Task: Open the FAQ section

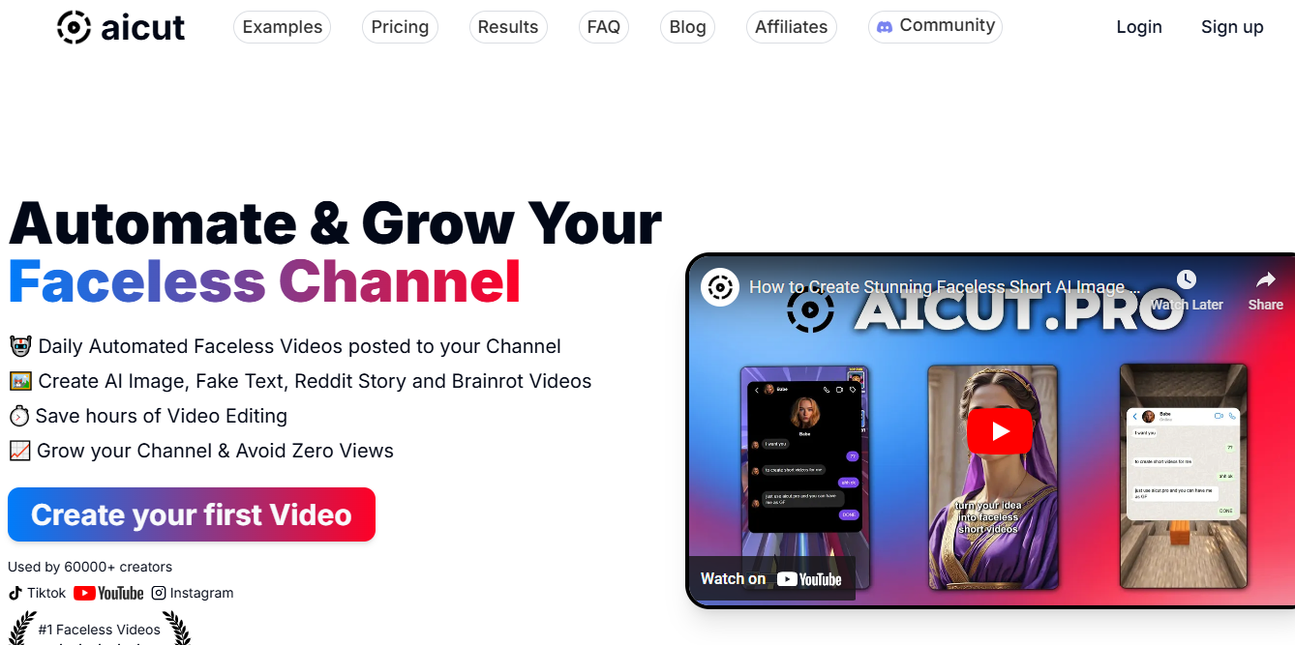Action: tap(604, 27)
